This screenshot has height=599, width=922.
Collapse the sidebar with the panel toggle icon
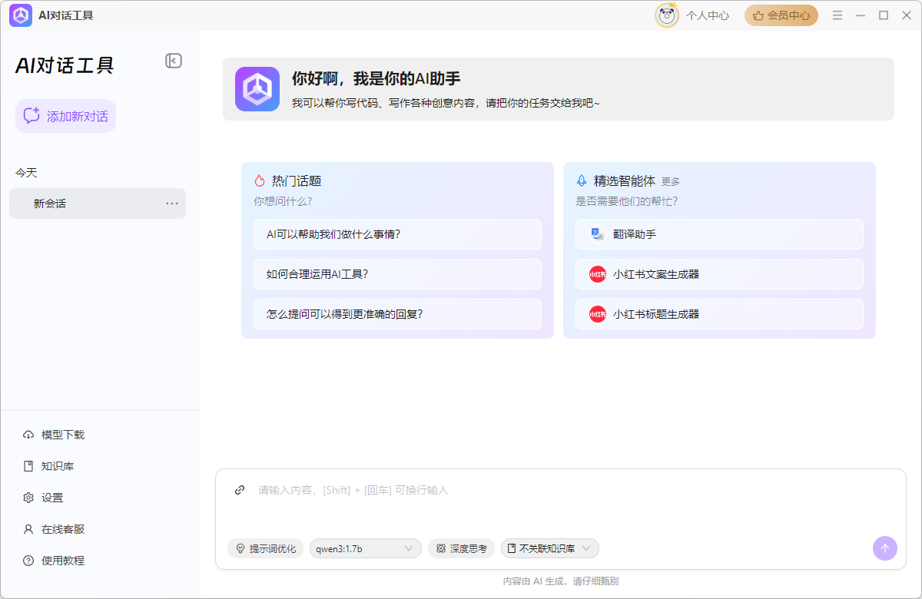(x=174, y=61)
